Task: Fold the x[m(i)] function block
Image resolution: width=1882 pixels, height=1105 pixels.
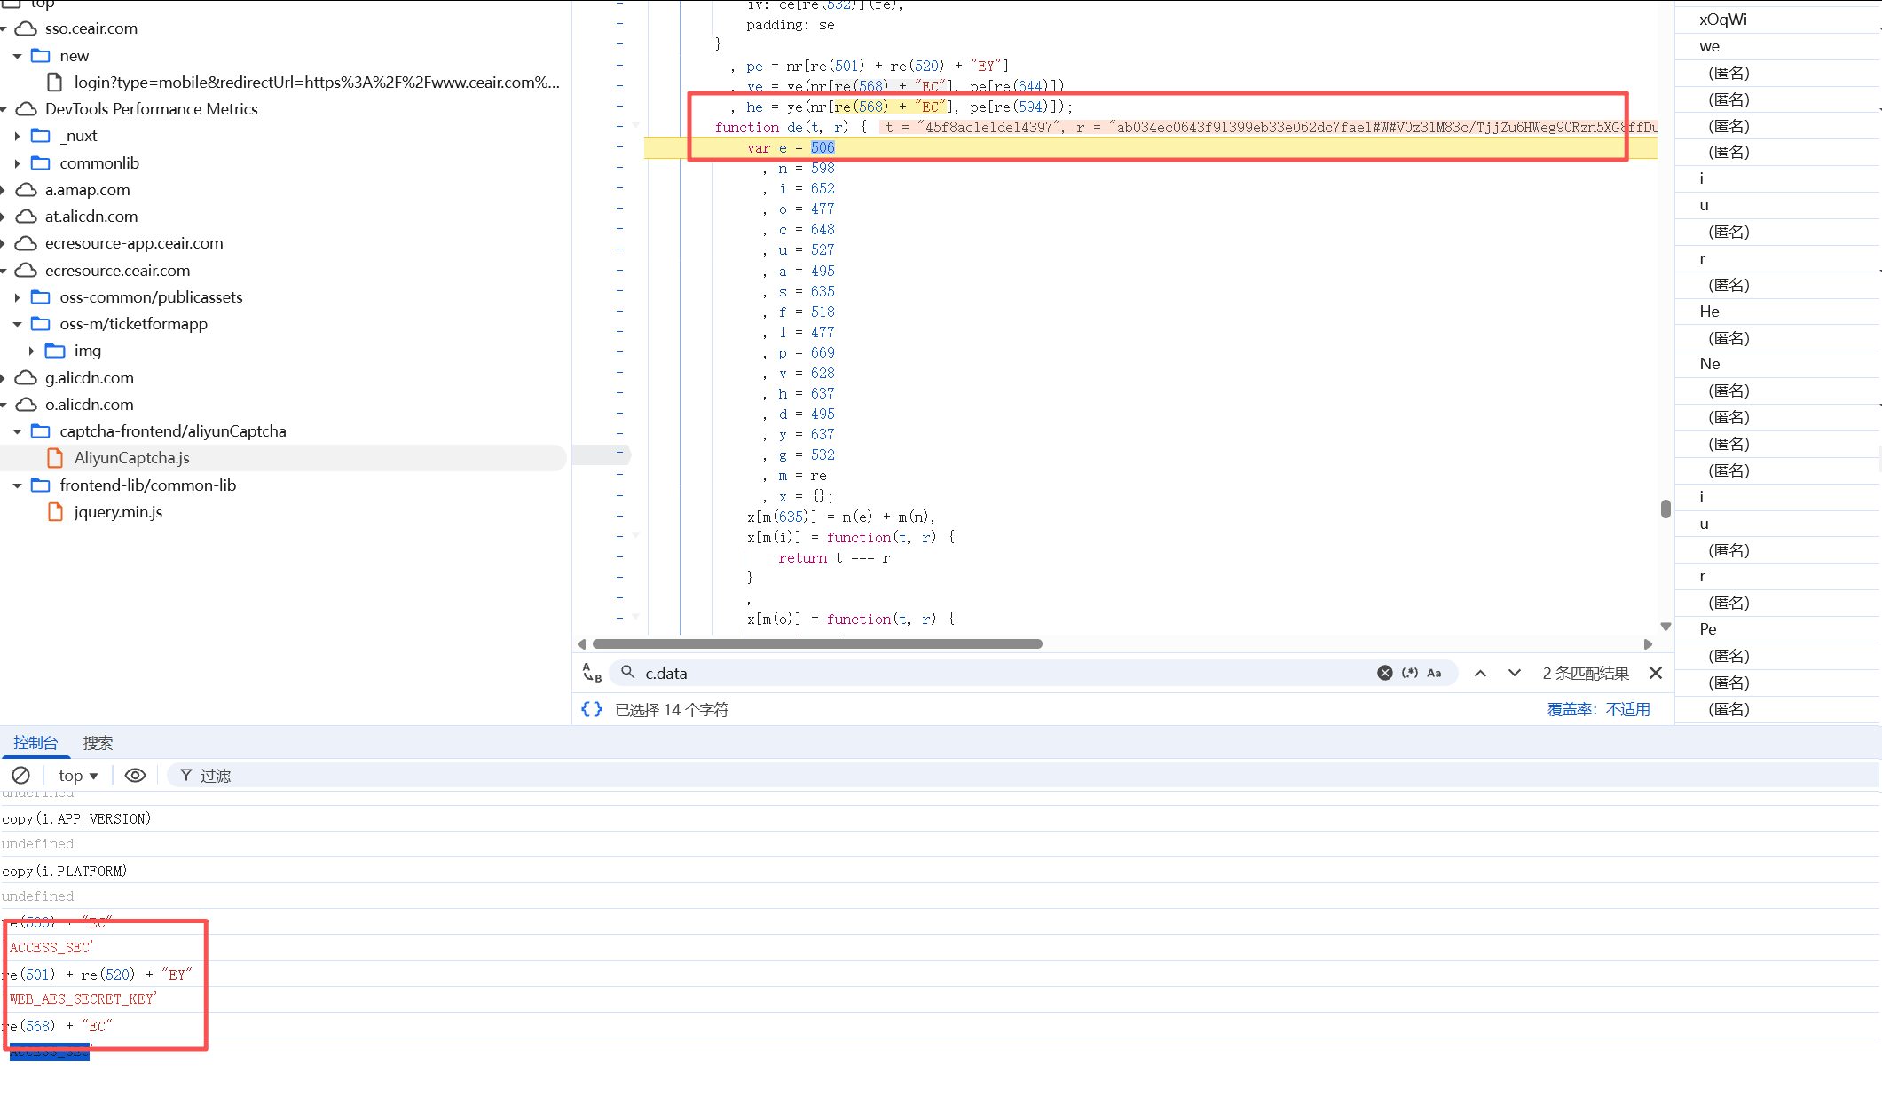Action: point(635,536)
